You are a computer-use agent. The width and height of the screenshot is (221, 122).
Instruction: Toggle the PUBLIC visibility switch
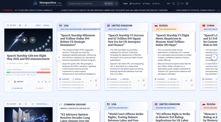tap(109, 4)
